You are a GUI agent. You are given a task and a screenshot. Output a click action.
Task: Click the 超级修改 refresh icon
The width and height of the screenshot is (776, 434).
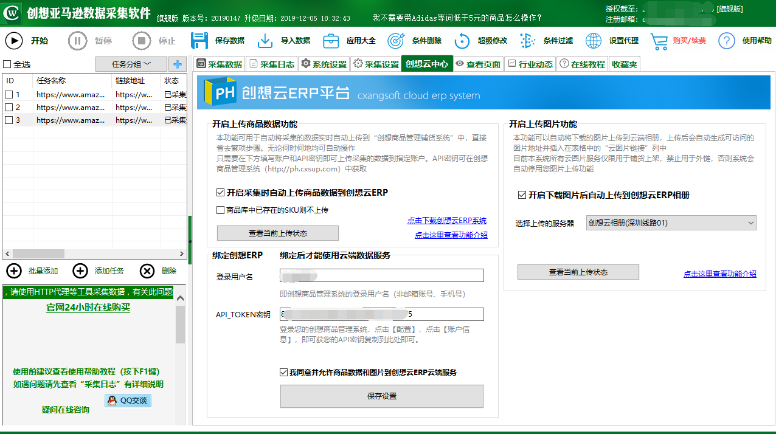462,41
